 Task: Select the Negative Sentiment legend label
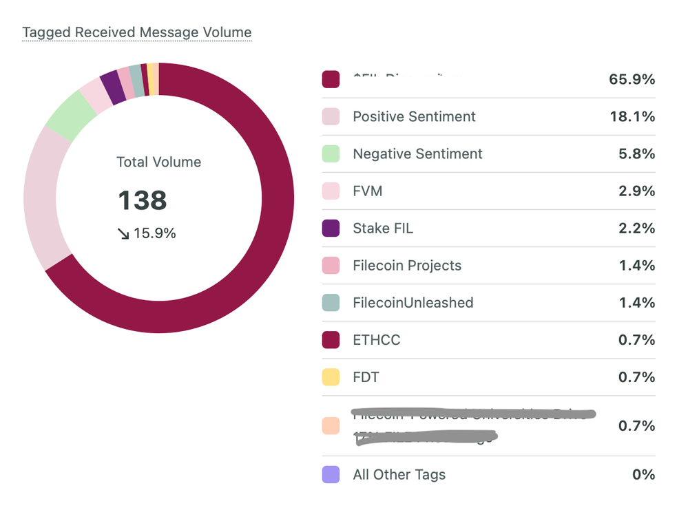tap(417, 154)
